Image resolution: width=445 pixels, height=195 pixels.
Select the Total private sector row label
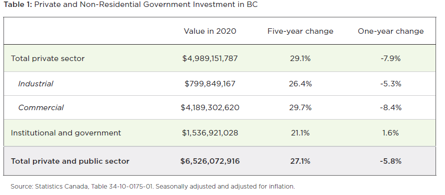tap(48, 59)
